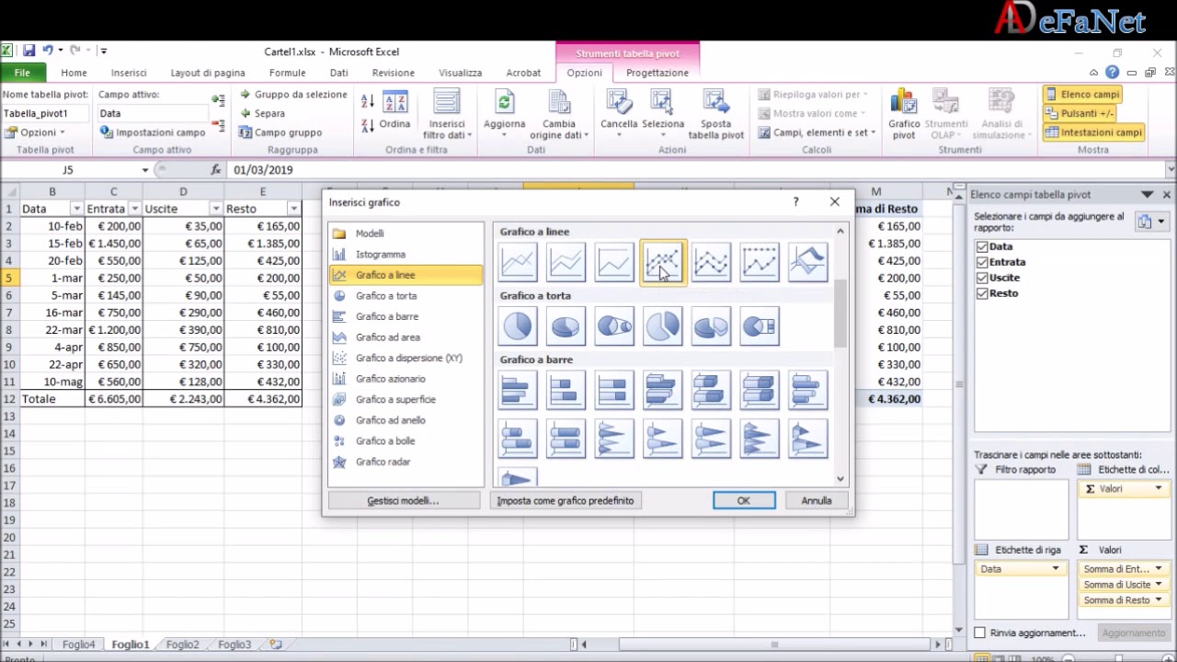This screenshot has width=1177, height=662.
Task: Click Nome tabella pivot input field
Action: point(46,113)
